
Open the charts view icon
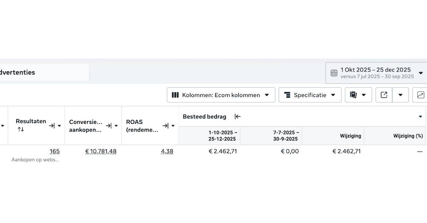(421, 95)
